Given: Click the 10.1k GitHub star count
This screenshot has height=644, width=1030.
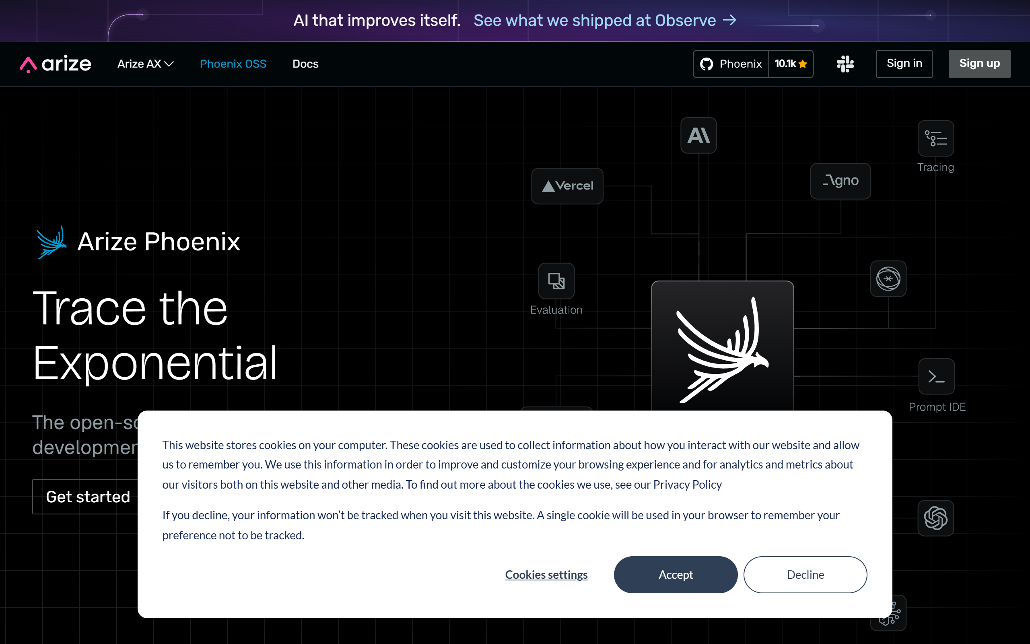Looking at the screenshot, I should [x=791, y=64].
